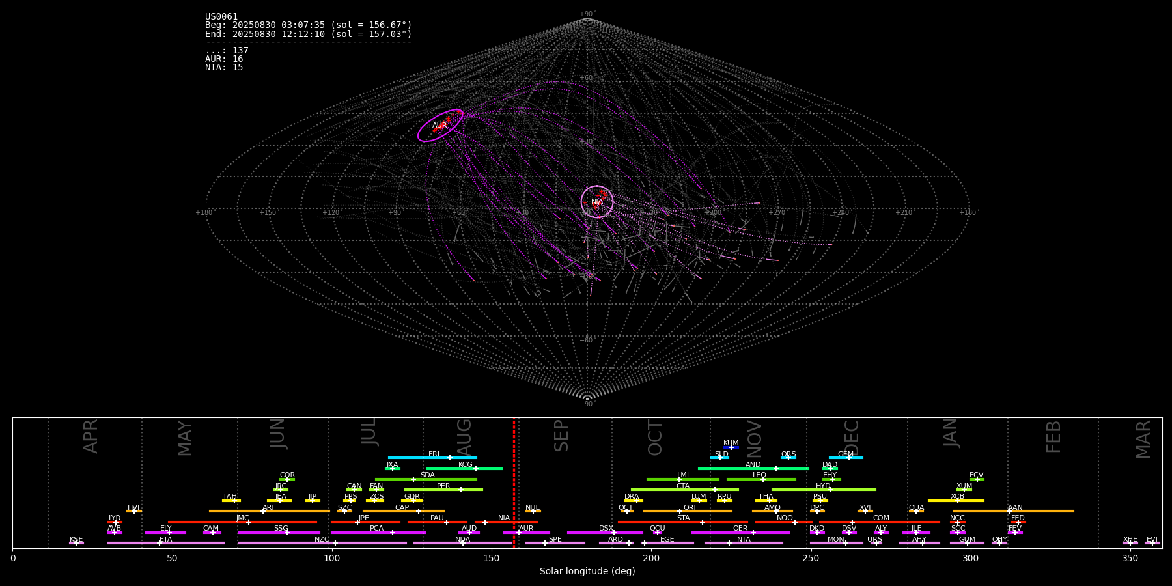1172x586 pixels.
Task: Click the 'NIA: 15' count text
Action: coord(224,68)
